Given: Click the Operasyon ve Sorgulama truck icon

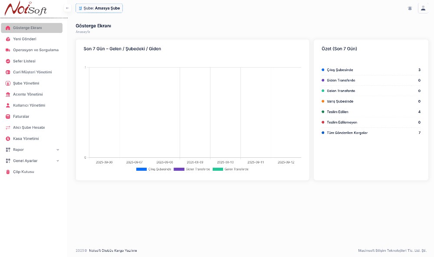Looking at the screenshot, I should (8, 50).
